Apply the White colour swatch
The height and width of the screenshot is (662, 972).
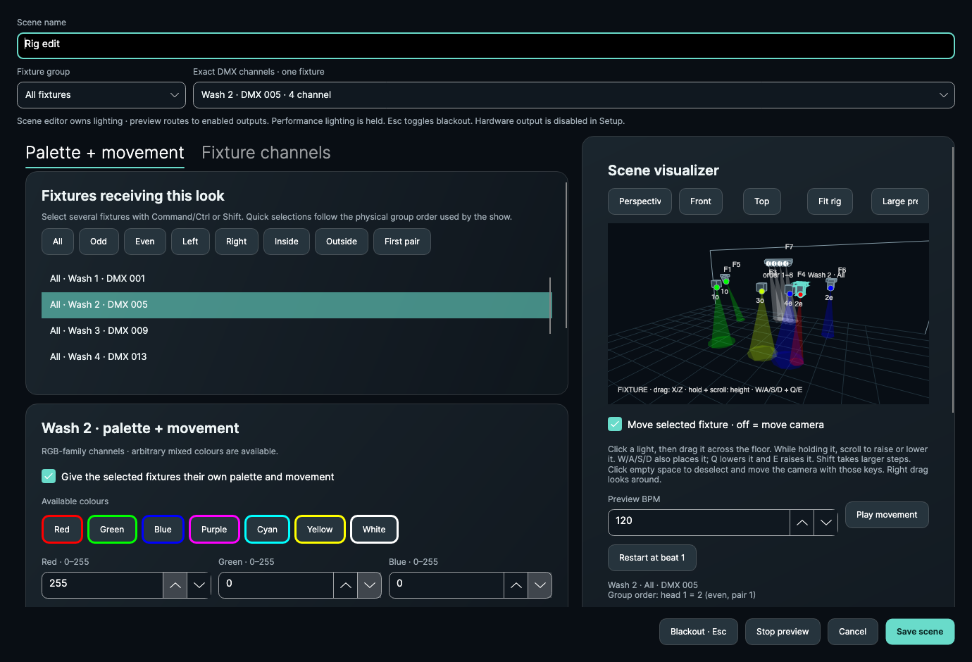point(374,530)
